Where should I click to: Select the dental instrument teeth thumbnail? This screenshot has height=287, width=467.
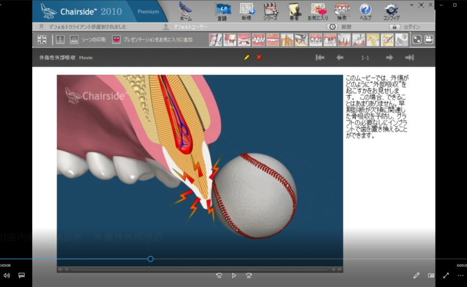[x=387, y=39]
